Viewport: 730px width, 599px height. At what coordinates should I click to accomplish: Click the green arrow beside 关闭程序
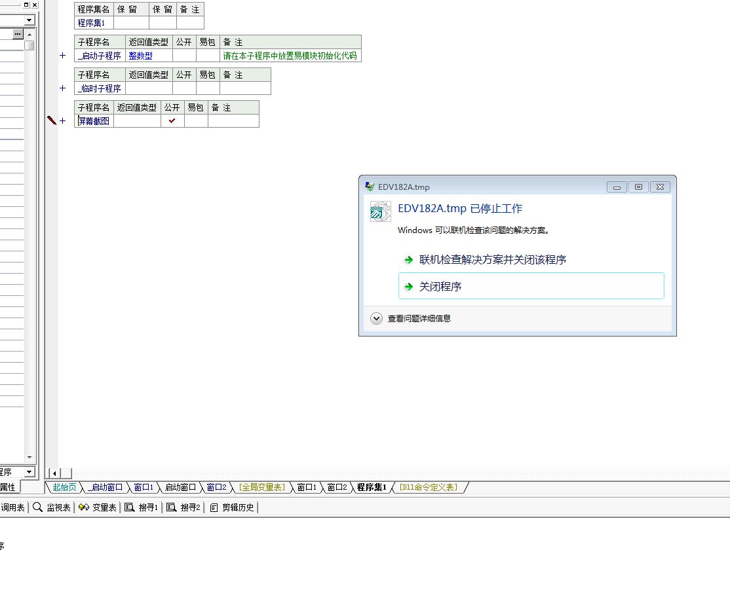tap(408, 287)
